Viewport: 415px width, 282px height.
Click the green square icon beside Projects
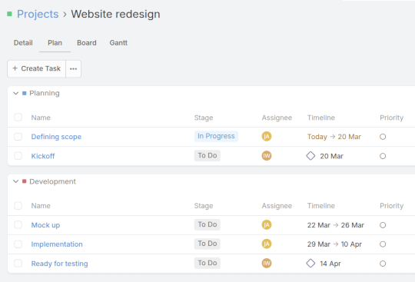tap(9, 14)
